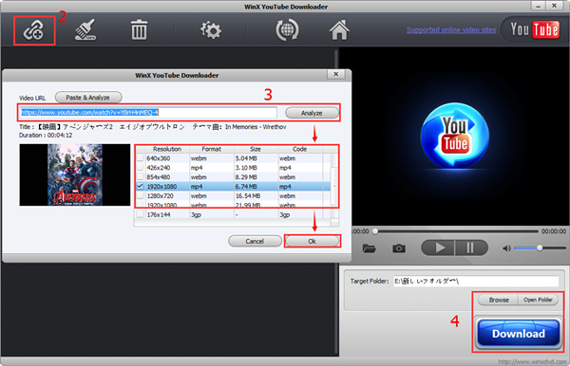Open the folder icon under player

point(369,248)
